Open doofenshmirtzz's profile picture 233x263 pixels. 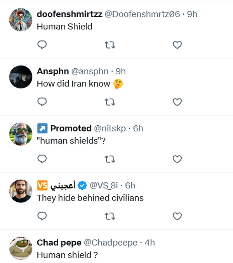tap(20, 19)
